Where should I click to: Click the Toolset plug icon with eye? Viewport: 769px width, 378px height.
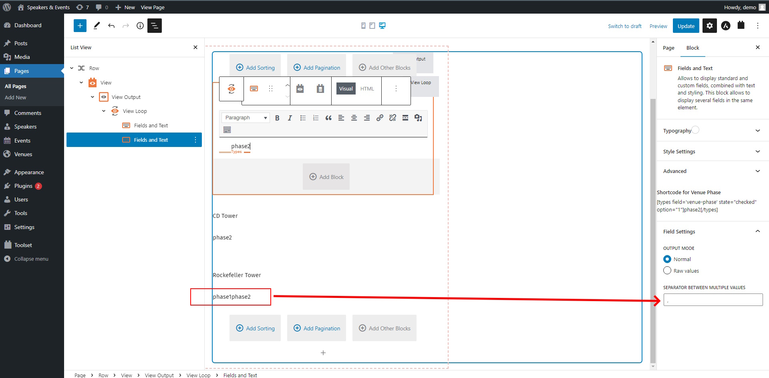coord(300,88)
